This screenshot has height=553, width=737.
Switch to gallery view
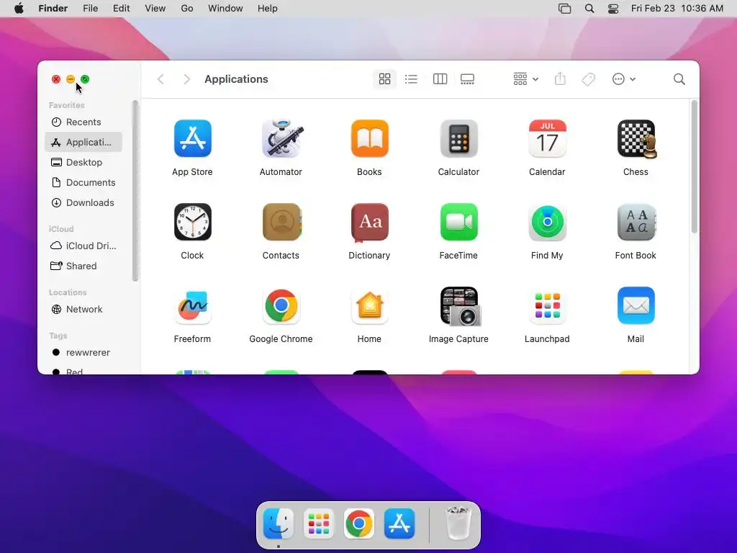(x=467, y=79)
